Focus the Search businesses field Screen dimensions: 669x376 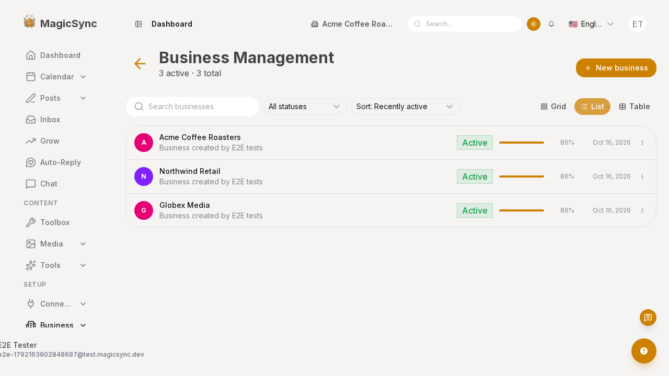192,107
